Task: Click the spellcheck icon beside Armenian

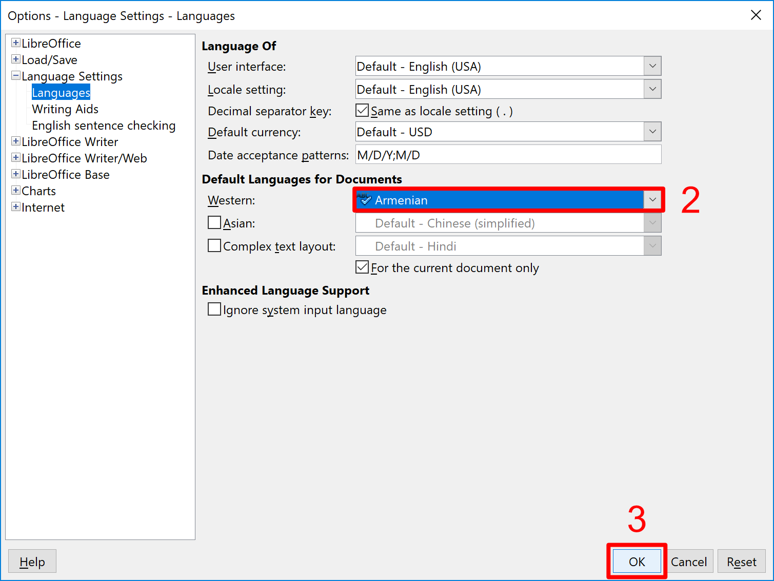Action: (x=364, y=199)
